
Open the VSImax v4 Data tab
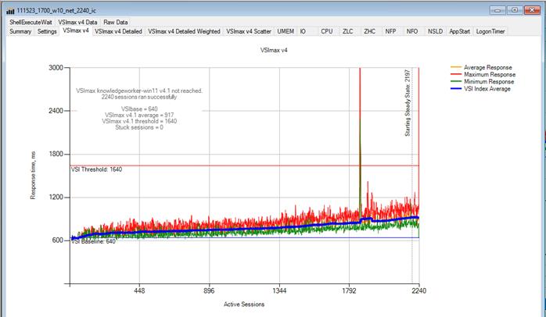click(x=77, y=22)
